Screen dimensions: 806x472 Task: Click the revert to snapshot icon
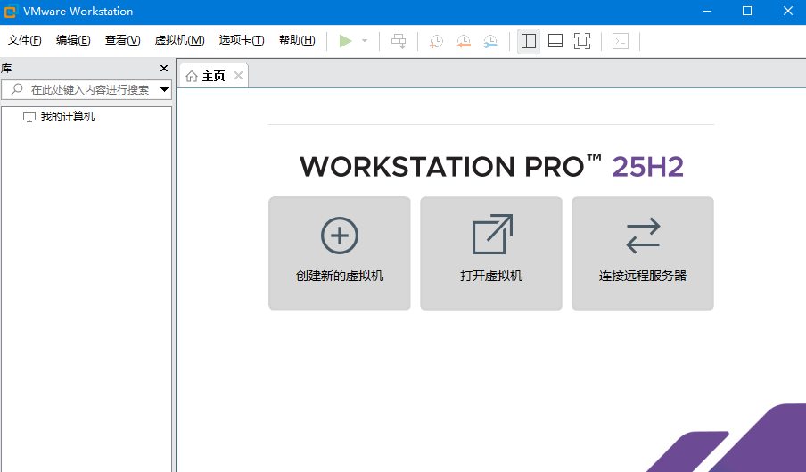(464, 41)
